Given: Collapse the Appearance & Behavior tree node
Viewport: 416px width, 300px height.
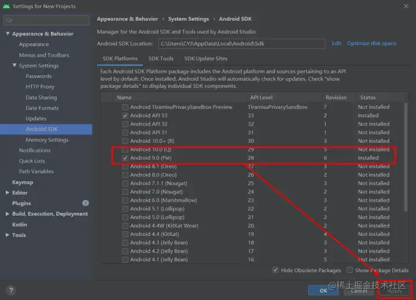Looking at the screenshot, I should pyautogui.click(x=8, y=34).
